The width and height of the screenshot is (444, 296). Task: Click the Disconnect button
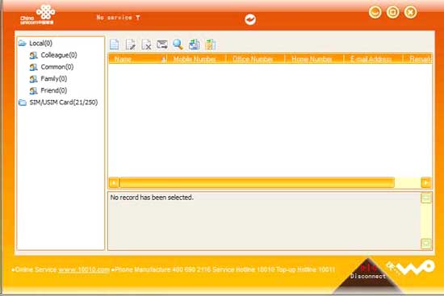coord(368,276)
